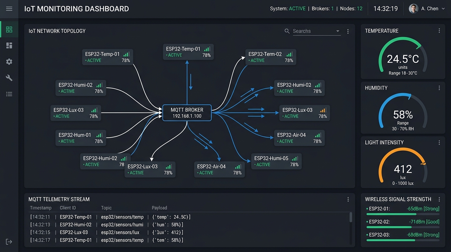Image resolution: width=451 pixels, height=252 pixels.
Task: Click the "Timestamp" column header
Action: 41,208
